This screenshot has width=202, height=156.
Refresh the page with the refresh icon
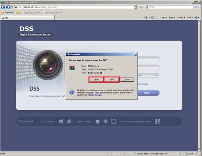(x=140, y=7)
